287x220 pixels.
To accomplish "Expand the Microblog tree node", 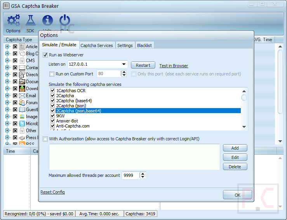I will pyautogui.click(x=7, y=124).
